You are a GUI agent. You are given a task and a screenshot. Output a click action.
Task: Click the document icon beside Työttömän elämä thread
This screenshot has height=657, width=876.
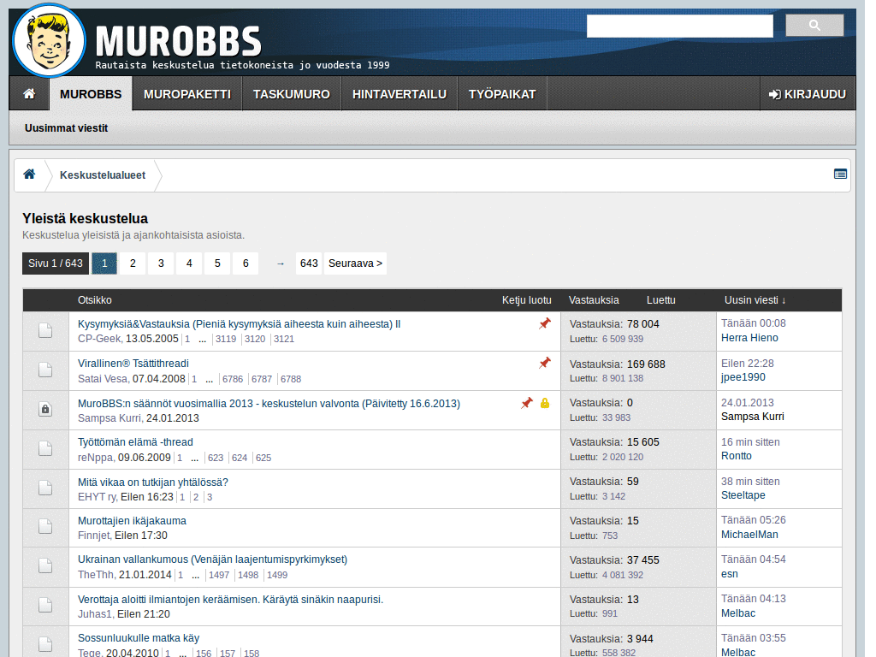(45, 448)
